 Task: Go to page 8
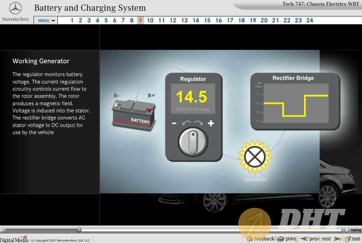pos(132,21)
